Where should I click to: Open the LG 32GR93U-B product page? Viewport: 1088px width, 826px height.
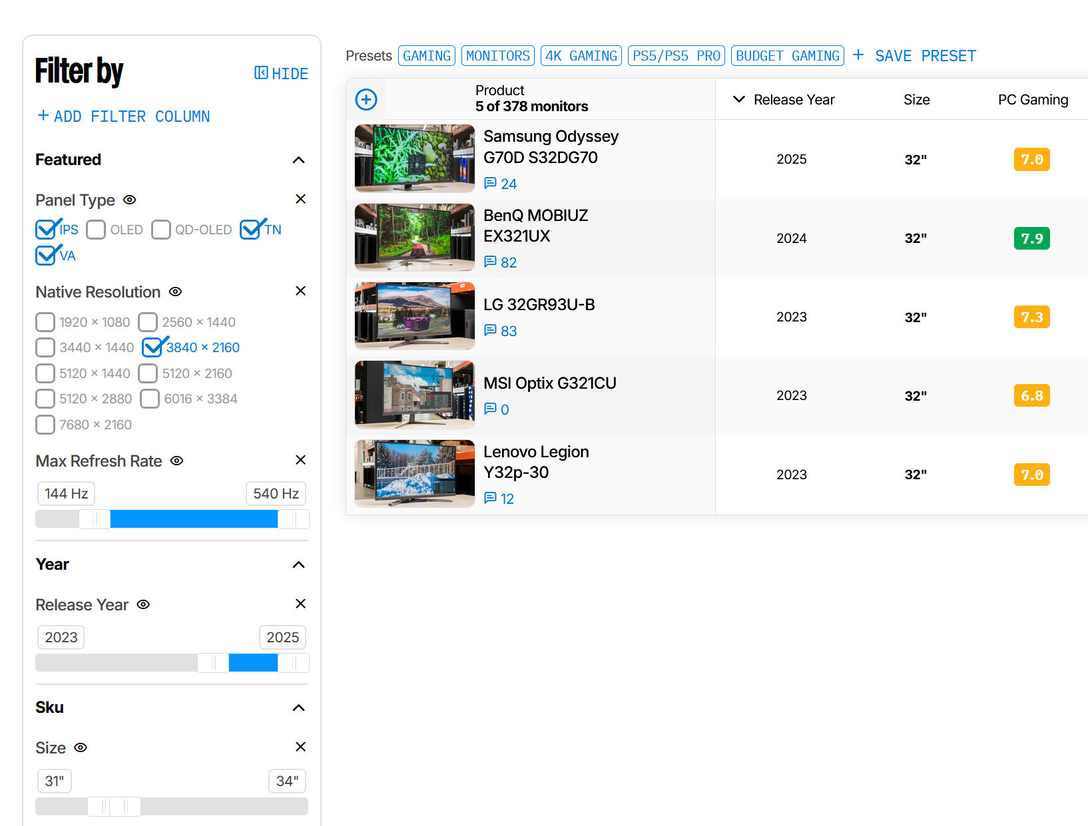[539, 305]
